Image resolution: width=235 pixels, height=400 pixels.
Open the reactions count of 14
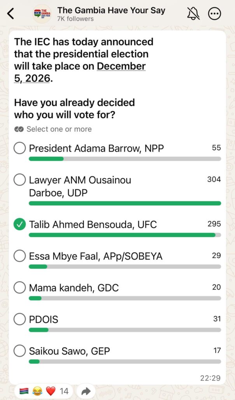(64, 391)
